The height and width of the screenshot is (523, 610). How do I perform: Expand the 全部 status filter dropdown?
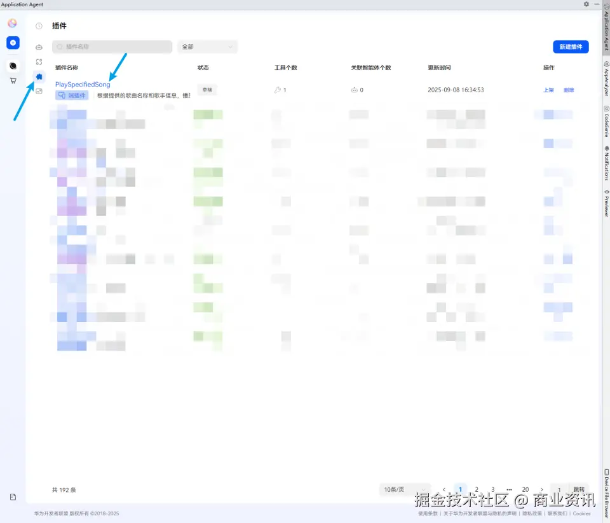(x=207, y=46)
